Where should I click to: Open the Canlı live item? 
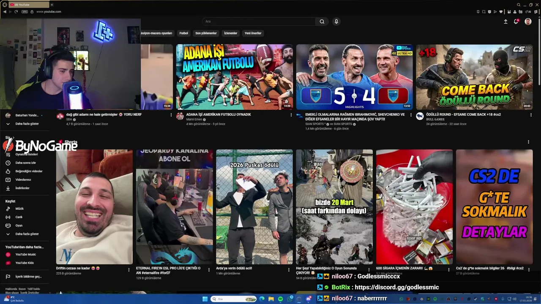(x=25, y=217)
